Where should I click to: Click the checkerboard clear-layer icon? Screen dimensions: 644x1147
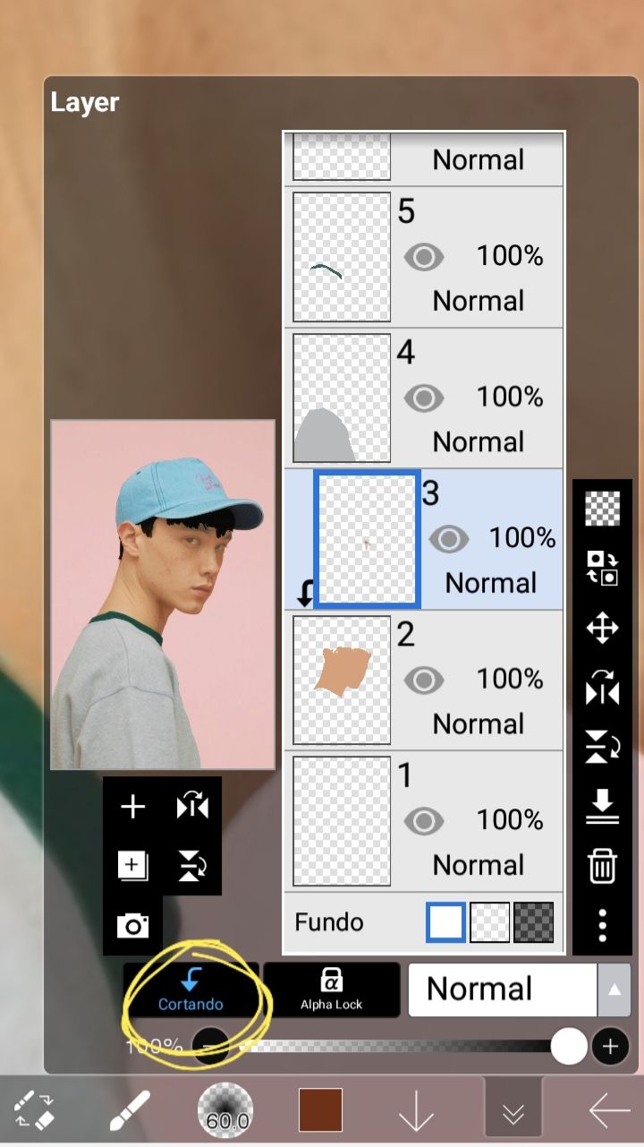tap(602, 509)
